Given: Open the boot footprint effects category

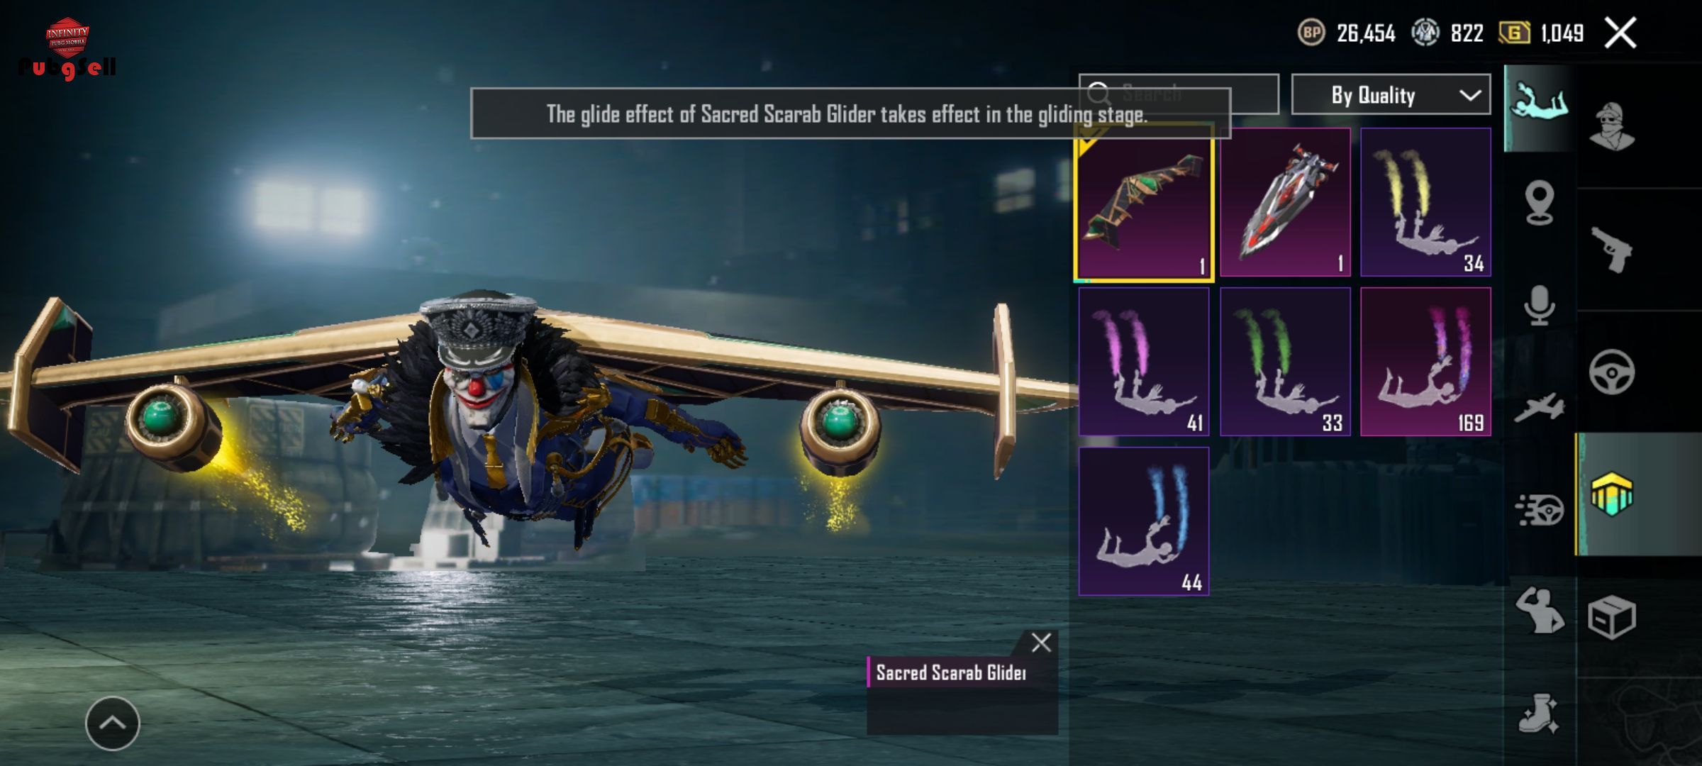Looking at the screenshot, I should (1539, 713).
